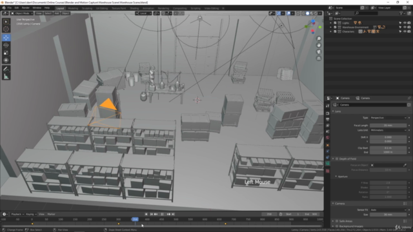Hide the Characters collection eye icon
The image size is (413, 232).
(x=405, y=32)
